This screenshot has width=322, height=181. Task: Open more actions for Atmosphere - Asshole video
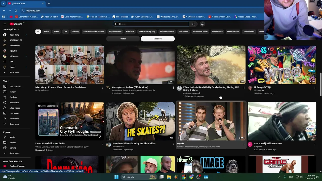(x=173, y=88)
